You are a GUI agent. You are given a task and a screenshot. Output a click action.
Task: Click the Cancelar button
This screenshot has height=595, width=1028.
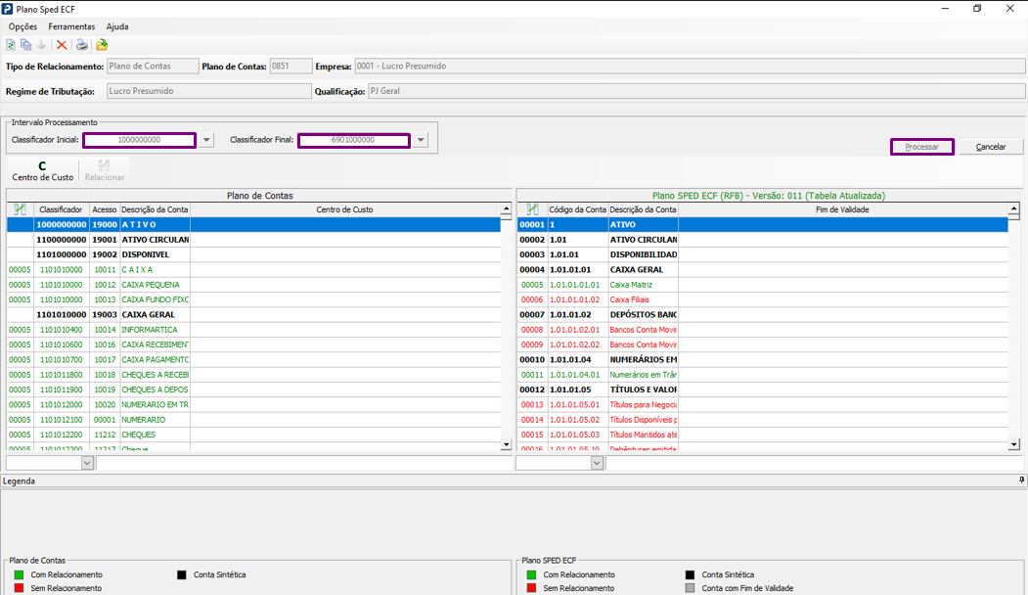click(x=990, y=147)
